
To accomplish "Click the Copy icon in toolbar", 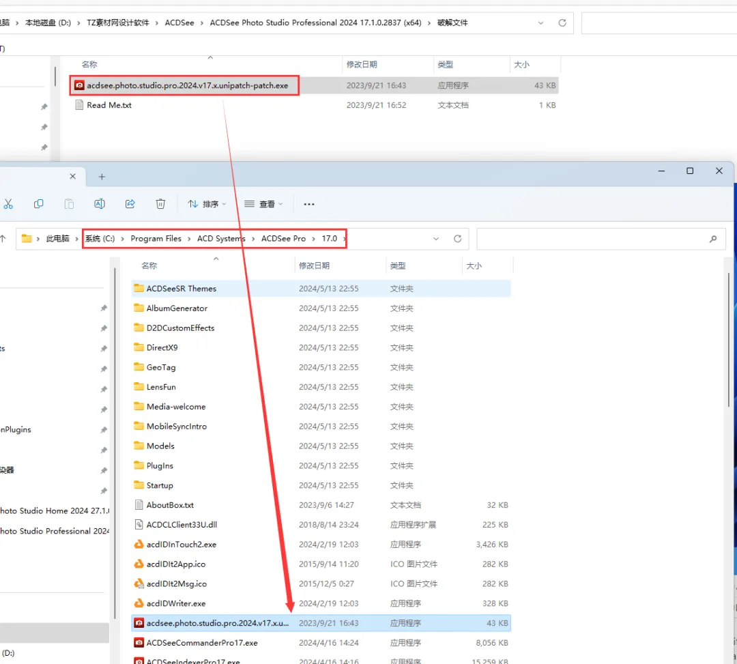I will click(x=38, y=204).
